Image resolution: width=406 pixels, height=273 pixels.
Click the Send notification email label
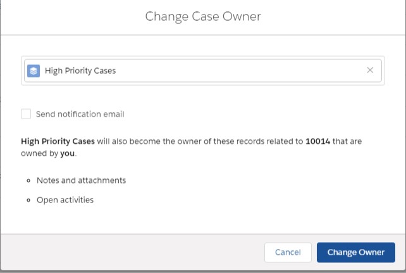[80, 114]
